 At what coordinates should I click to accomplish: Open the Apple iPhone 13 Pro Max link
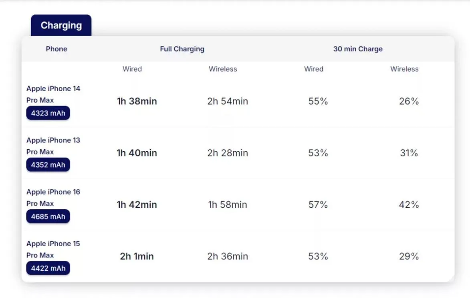click(53, 146)
